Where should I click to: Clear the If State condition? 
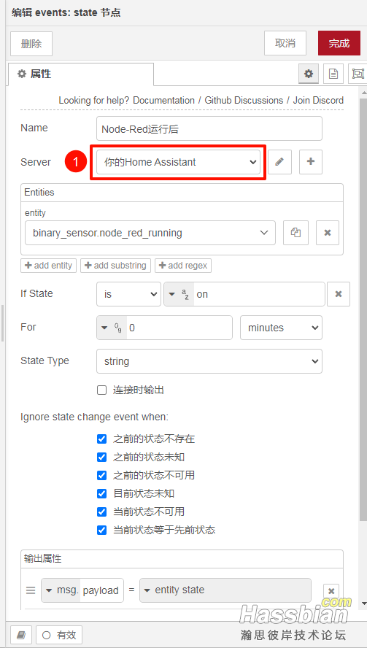tap(339, 294)
